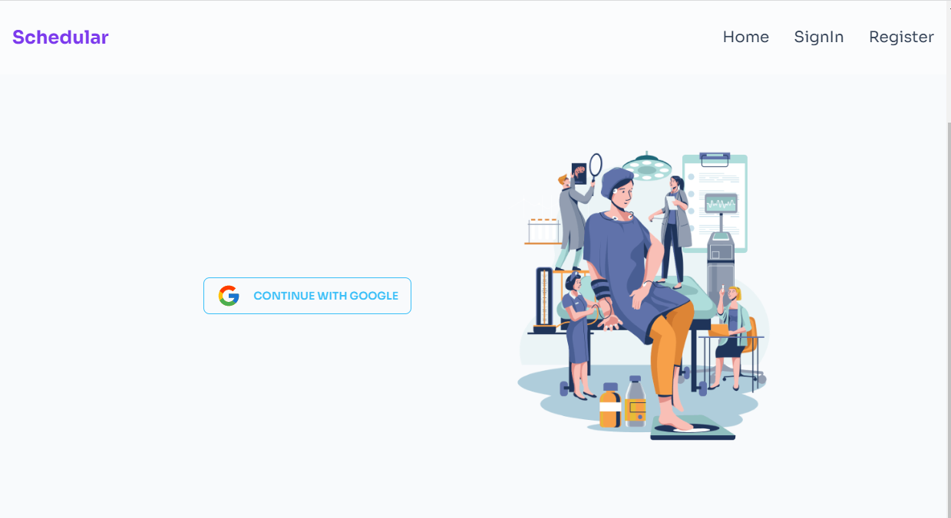Viewport: 951px width, 518px height.
Task: Click the woman sitting at the desk
Action: pos(733,336)
